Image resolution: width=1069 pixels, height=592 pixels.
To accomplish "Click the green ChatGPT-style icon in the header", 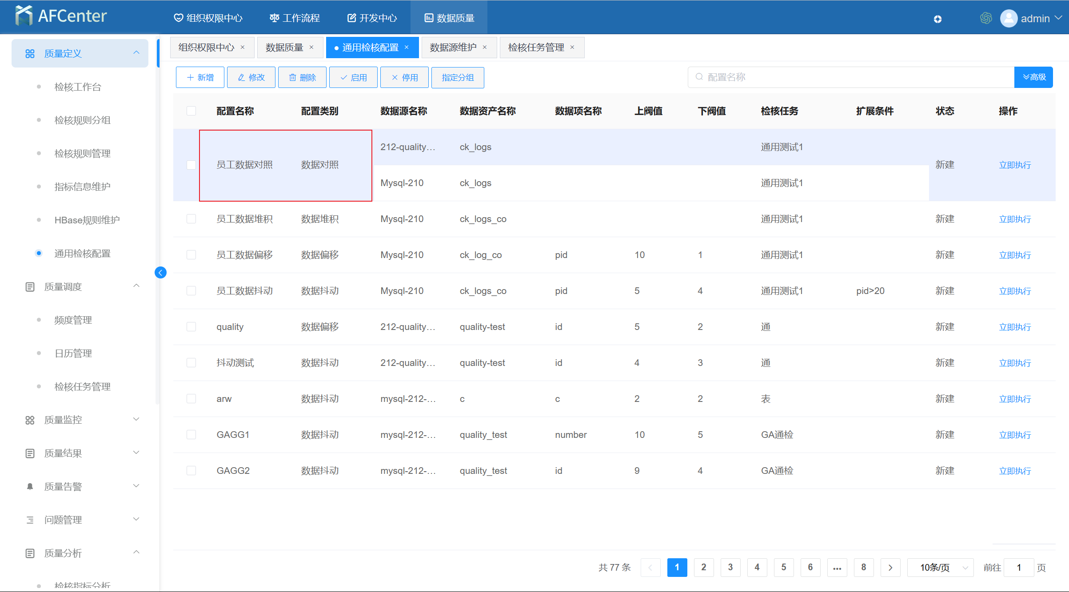I will (986, 18).
